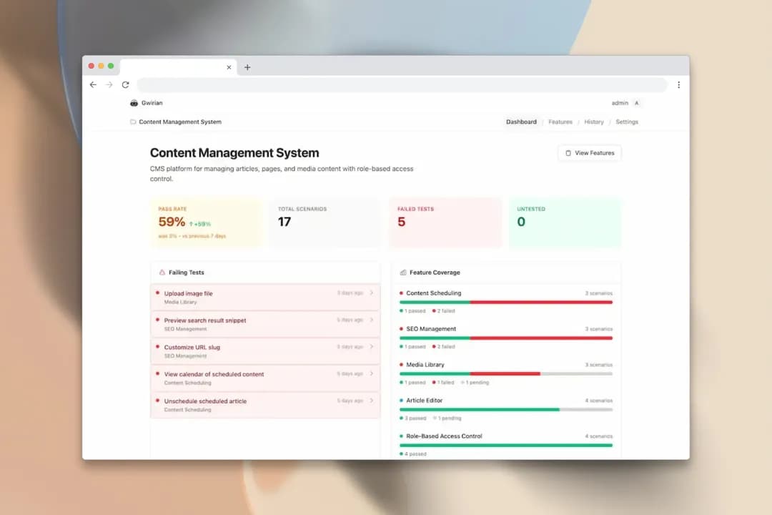Click Role-Based Access Control coverage bar
This screenshot has width=772, height=515.
[x=506, y=446]
